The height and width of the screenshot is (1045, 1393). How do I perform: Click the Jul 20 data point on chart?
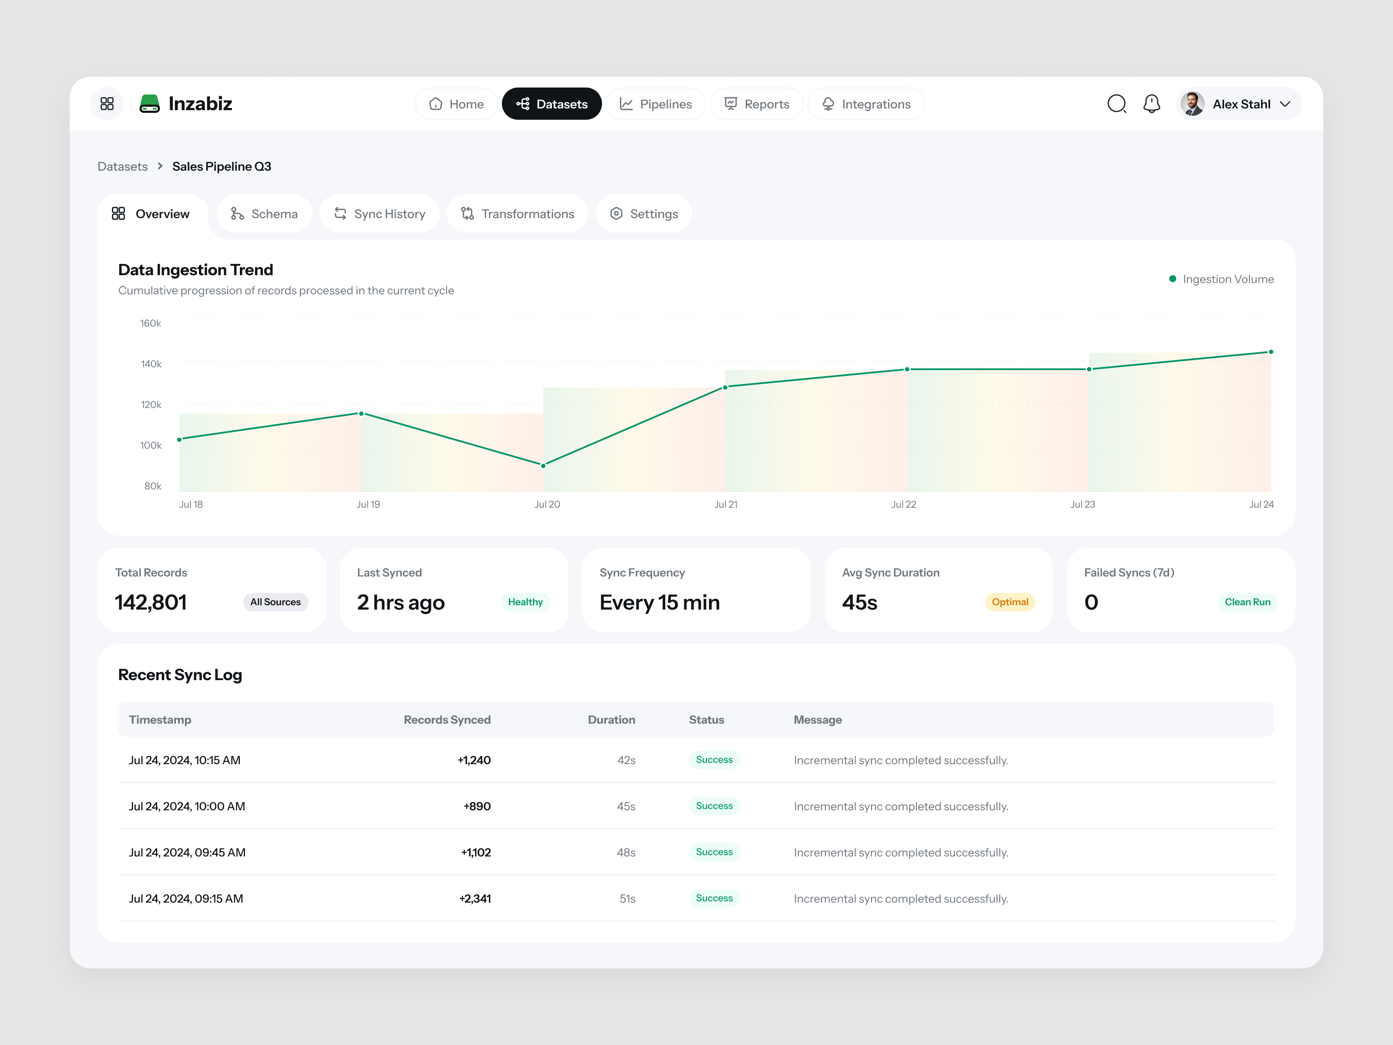click(x=543, y=465)
